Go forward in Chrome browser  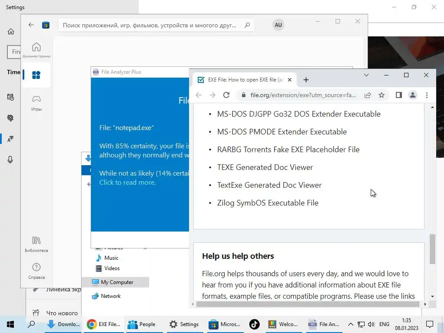pos(212,95)
